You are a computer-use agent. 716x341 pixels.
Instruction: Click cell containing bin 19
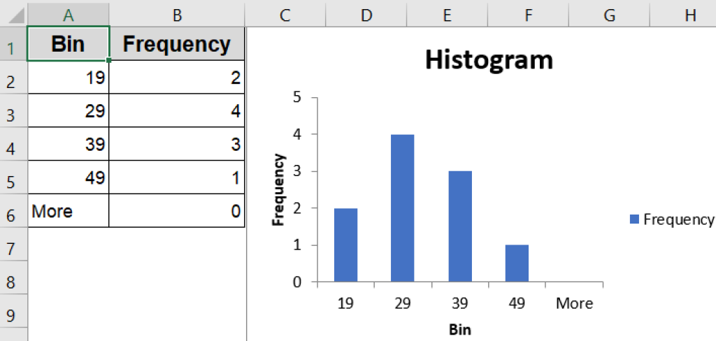[x=69, y=77]
